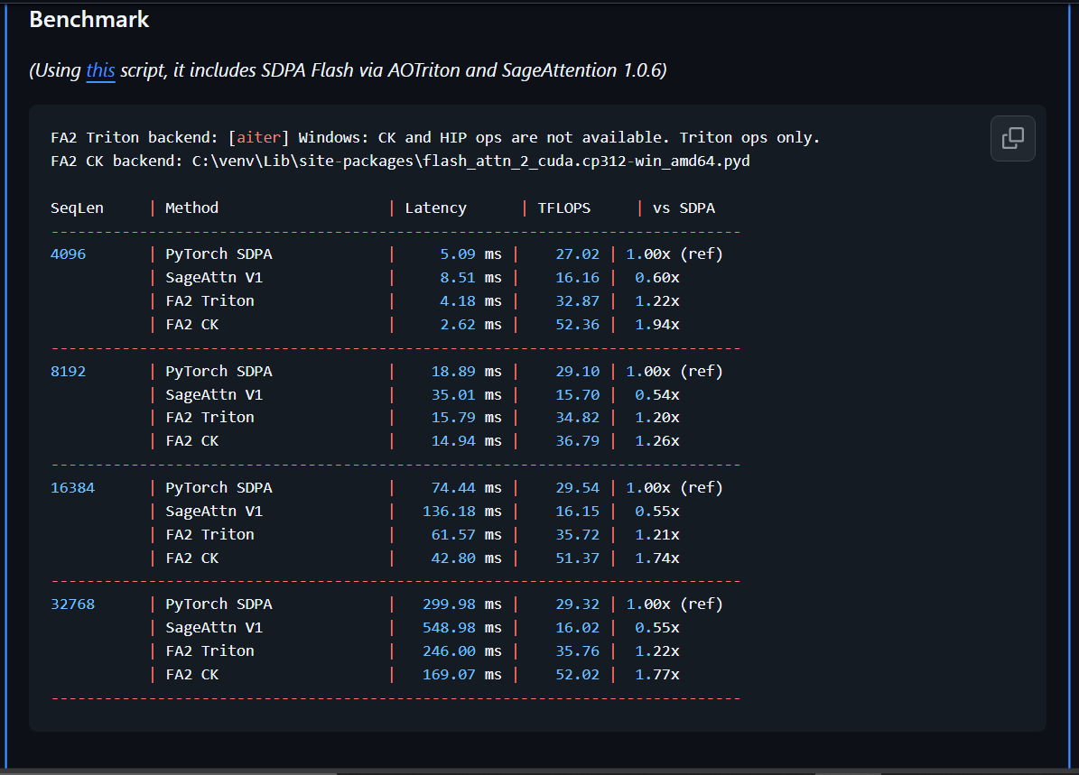Click the 0.54x speedup value
The image size is (1079, 775).
(657, 395)
